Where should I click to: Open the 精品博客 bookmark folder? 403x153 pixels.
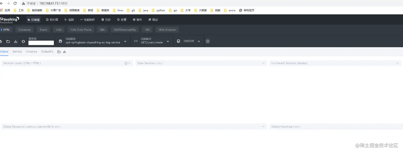pos(35,10)
